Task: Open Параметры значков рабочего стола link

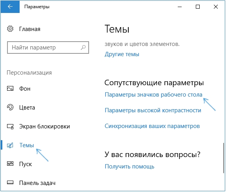Action: (153, 95)
